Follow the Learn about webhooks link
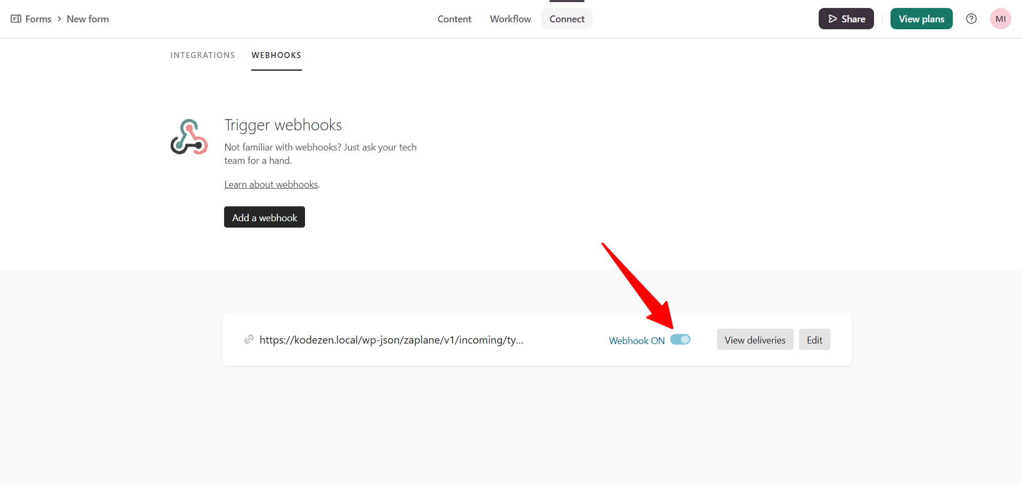Screen dimensions: 1022x485 [271, 185]
